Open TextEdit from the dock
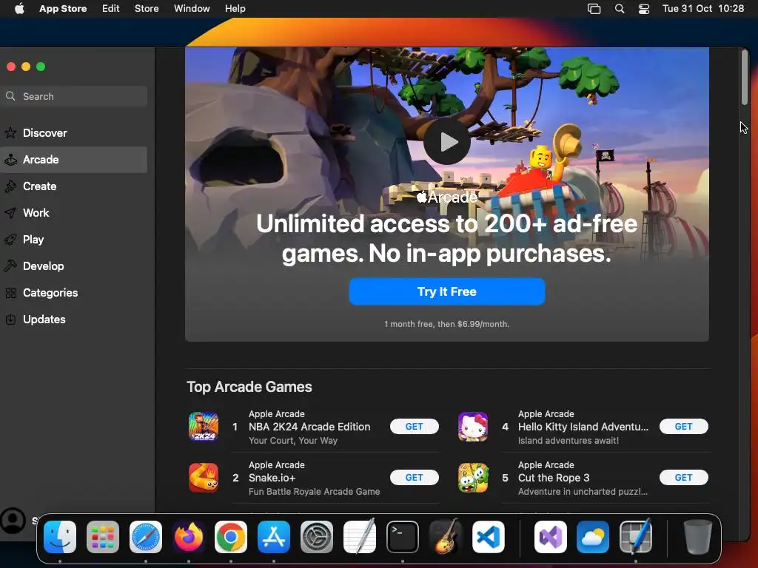 point(360,536)
